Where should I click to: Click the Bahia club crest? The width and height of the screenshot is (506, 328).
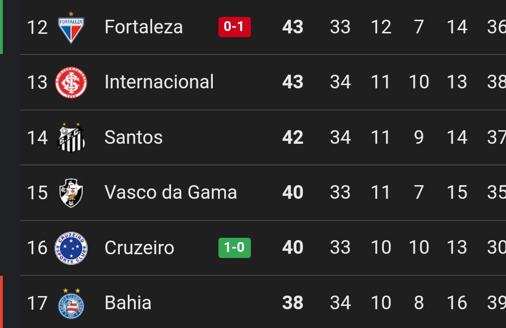pos(71,303)
